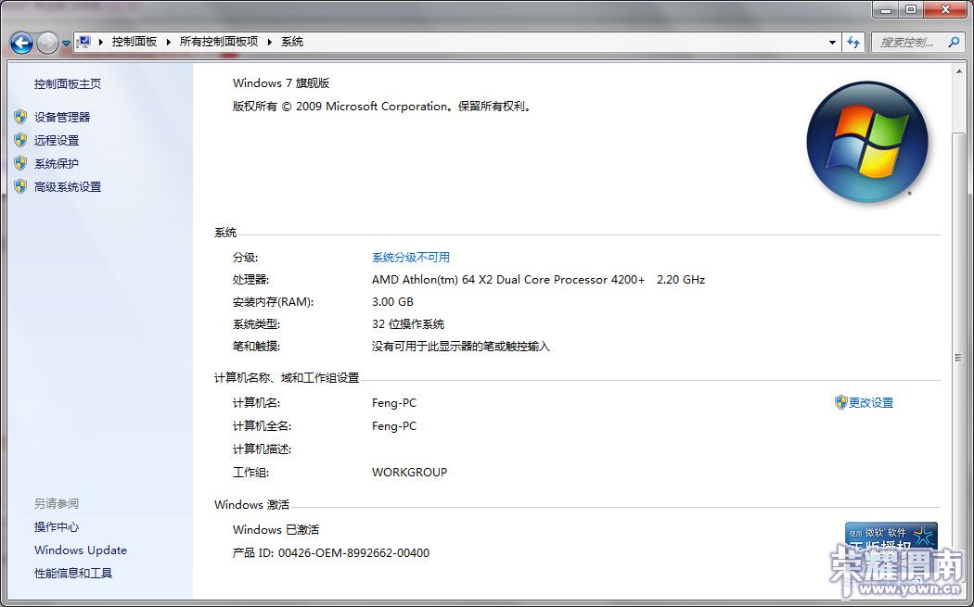Open Windows Update in the sidebar
The image size is (974, 607).
80,550
